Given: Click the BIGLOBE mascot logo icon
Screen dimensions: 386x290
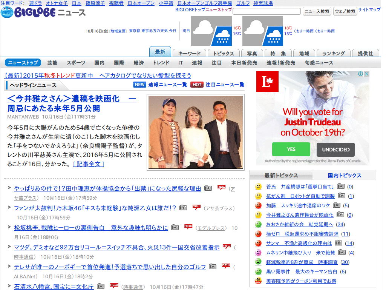Looking at the screenshot, I should tap(7, 12).
